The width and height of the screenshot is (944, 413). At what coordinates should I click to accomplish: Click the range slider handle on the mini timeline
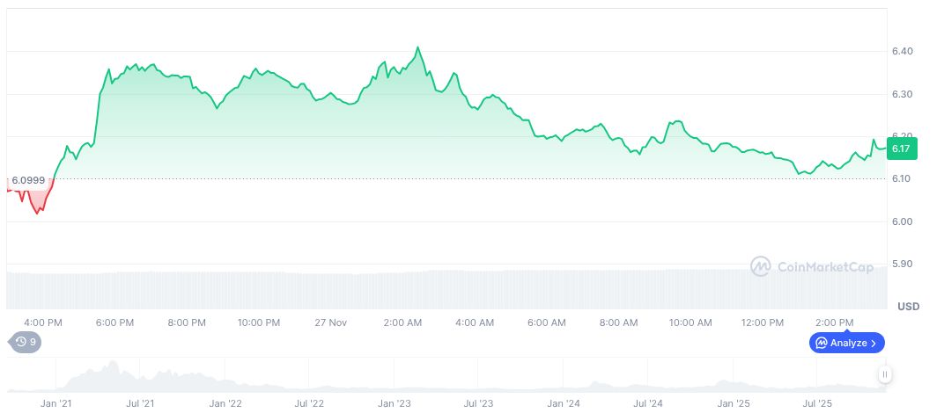884,375
